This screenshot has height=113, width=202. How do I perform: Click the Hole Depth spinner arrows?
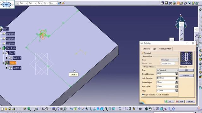tap(176, 87)
